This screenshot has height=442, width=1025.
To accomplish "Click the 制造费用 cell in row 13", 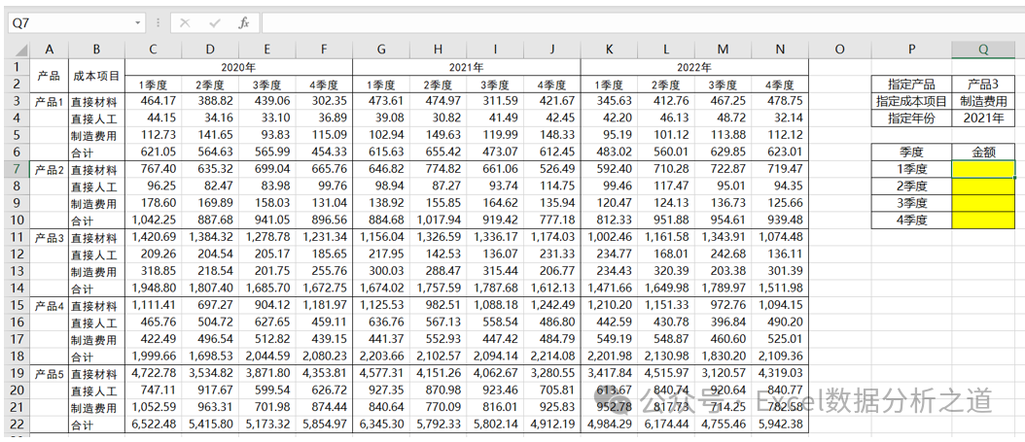I will [96, 271].
